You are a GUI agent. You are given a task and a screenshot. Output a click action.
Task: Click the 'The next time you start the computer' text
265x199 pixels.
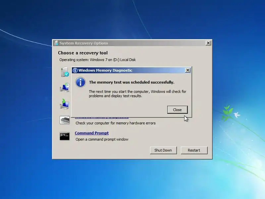pos(137,94)
